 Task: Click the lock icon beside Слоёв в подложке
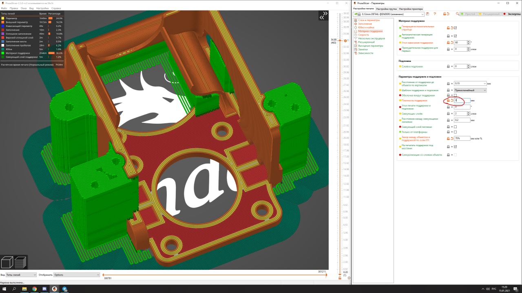(x=448, y=66)
